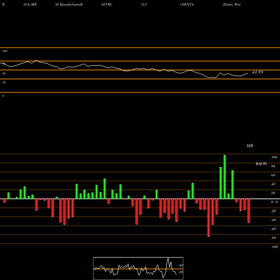Select the 'SI(TM)' header text
Screen dimensions: 280x280
click(106, 4)
